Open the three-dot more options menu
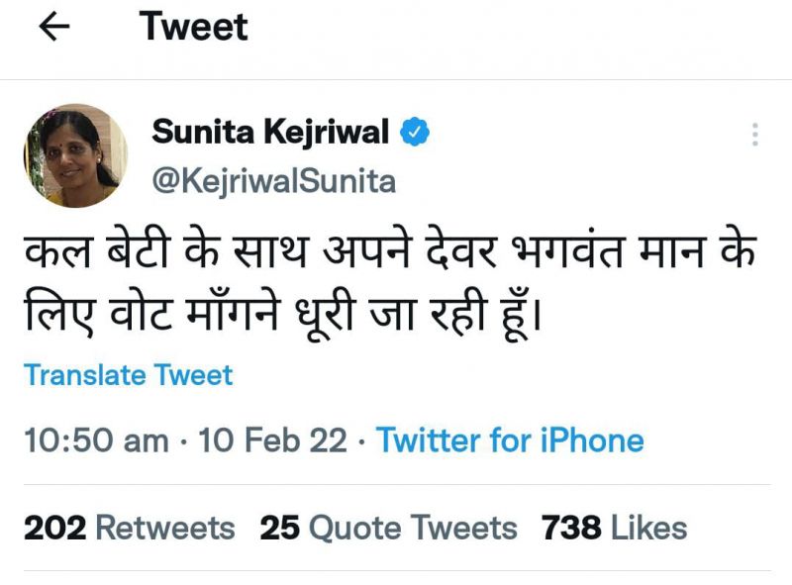Viewport: 792px width, 585px height. coord(754,136)
